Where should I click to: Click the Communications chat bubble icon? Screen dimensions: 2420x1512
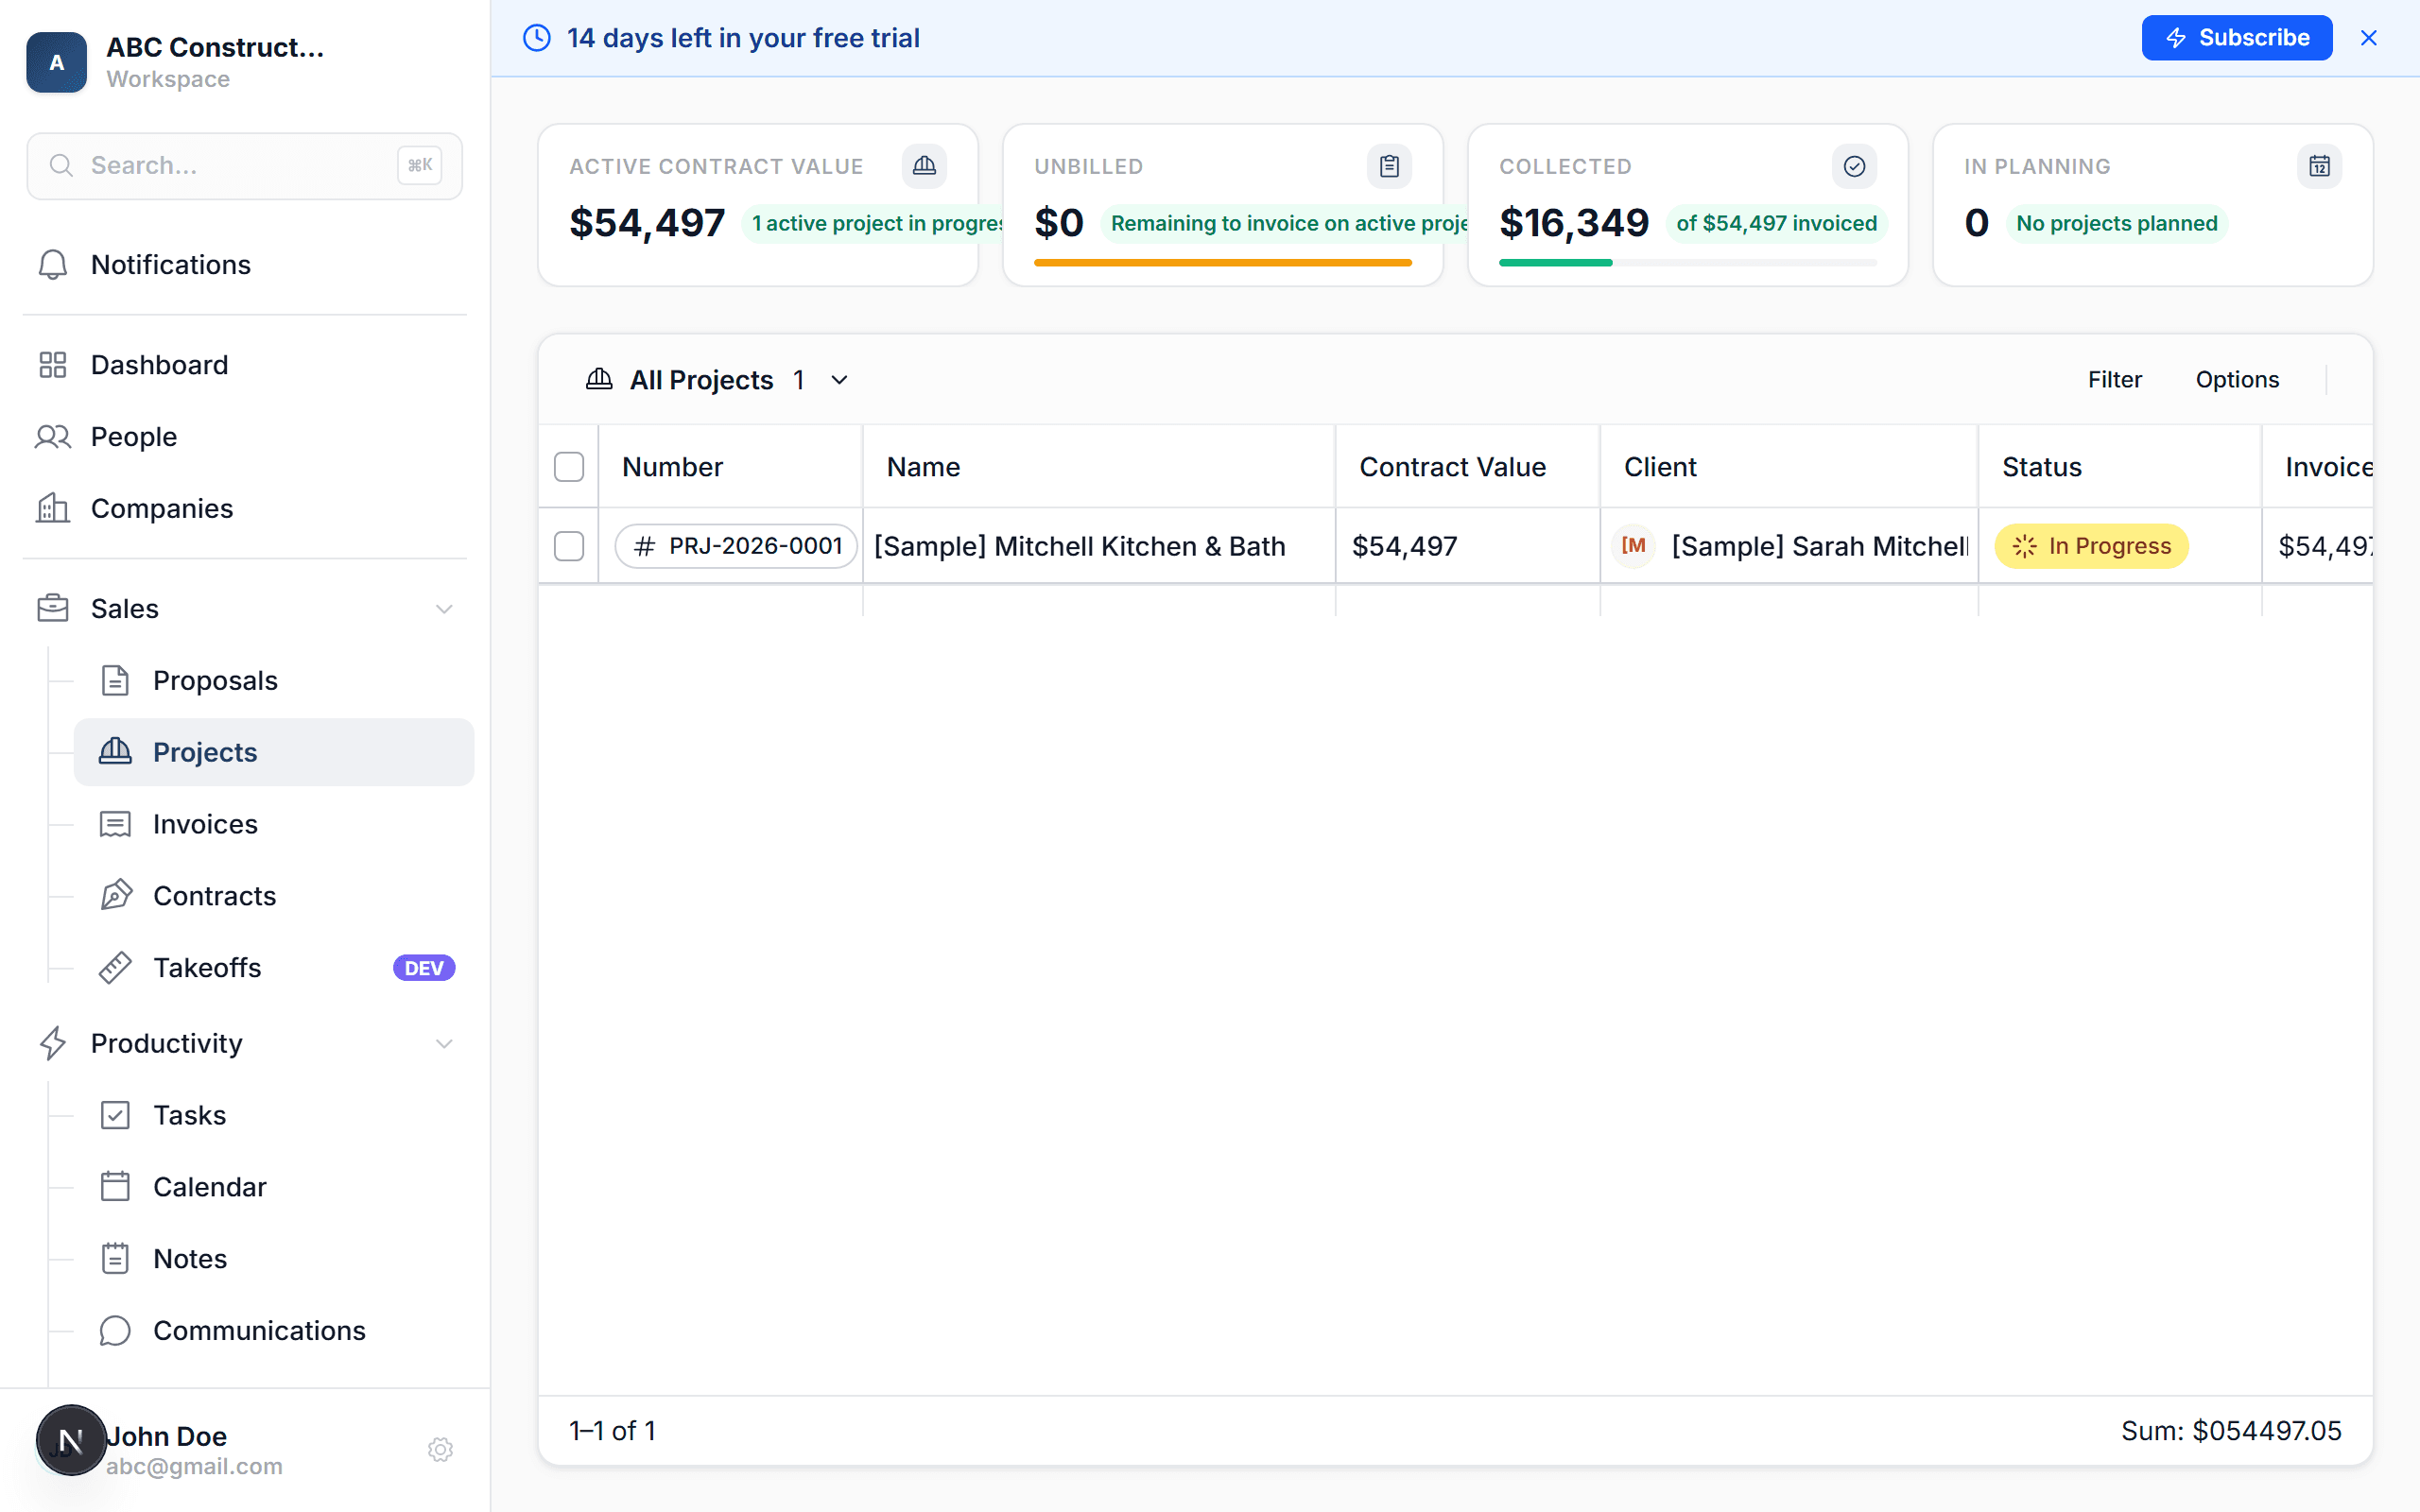point(115,1330)
